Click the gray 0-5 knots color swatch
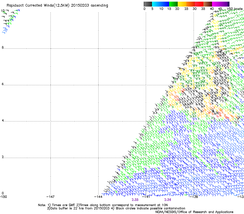Screen dimensions: 244x214 coord(148,4)
